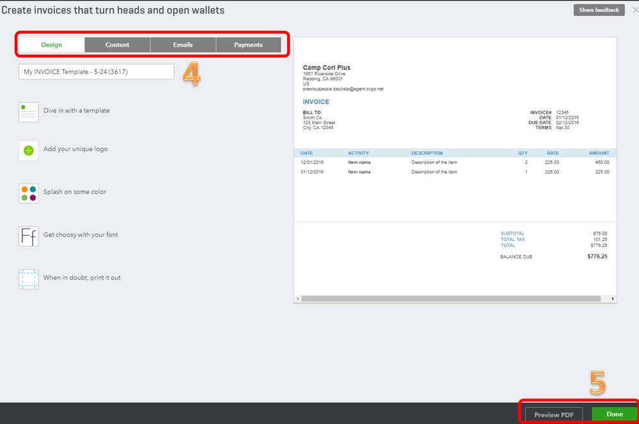Click the SUBTOTAL label in preview
The width and height of the screenshot is (639, 424).
(512, 233)
